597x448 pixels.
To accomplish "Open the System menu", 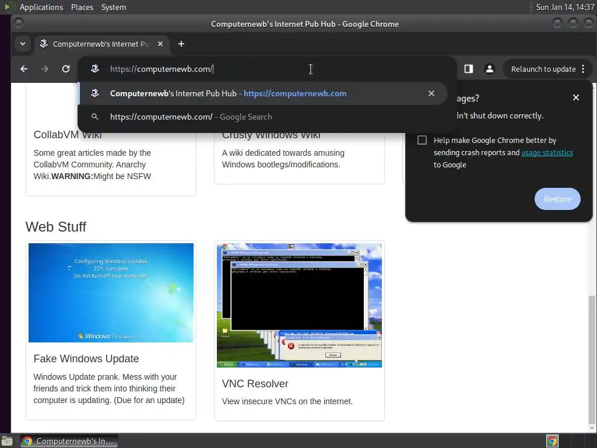I will pyautogui.click(x=114, y=7).
